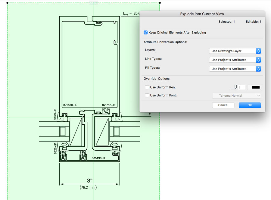The height and width of the screenshot is (200, 271).
Task: Enable the Use Uniform Pen checkbox
Action: coord(147,87)
